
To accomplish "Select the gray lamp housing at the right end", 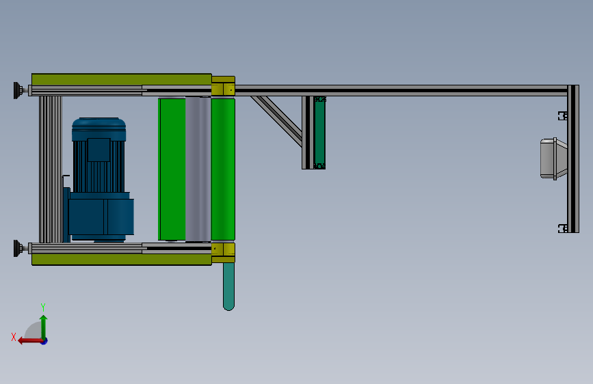I will point(553,159).
